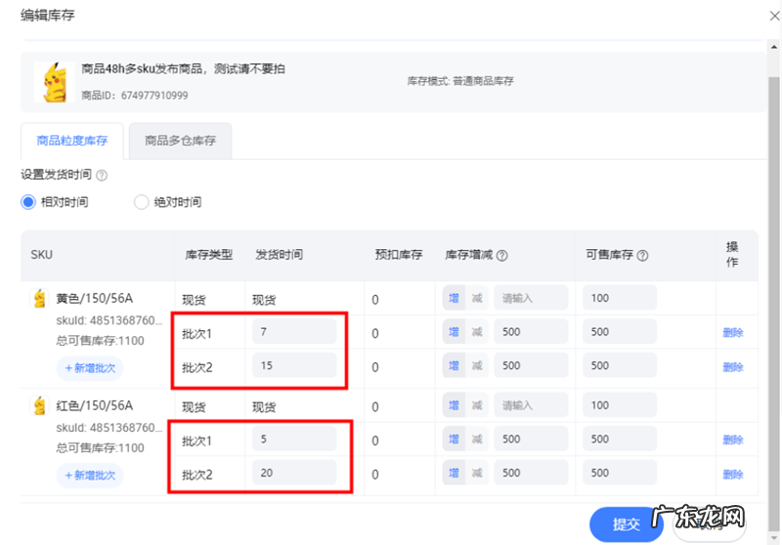
Task: Select the 绝对时间 radio button
Action: (141, 202)
